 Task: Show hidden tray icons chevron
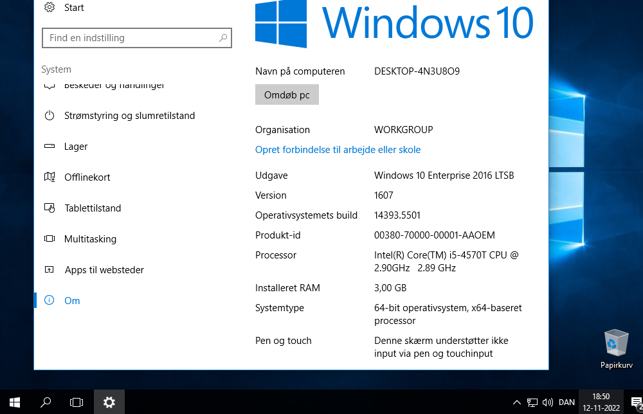point(517,402)
